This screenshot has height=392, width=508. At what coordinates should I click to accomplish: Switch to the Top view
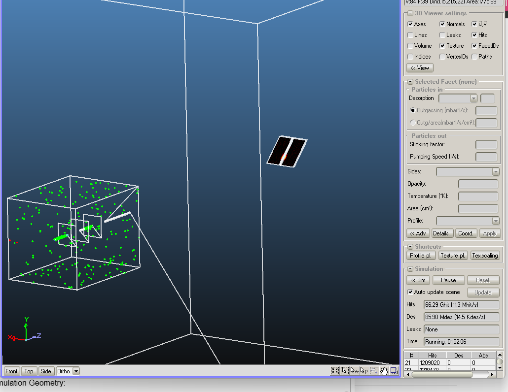29,371
